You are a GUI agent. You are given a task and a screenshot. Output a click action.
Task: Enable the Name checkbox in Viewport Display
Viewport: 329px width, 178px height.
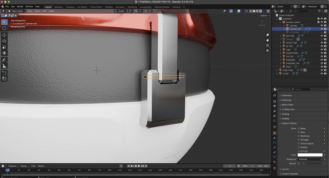click(x=299, y=128)
